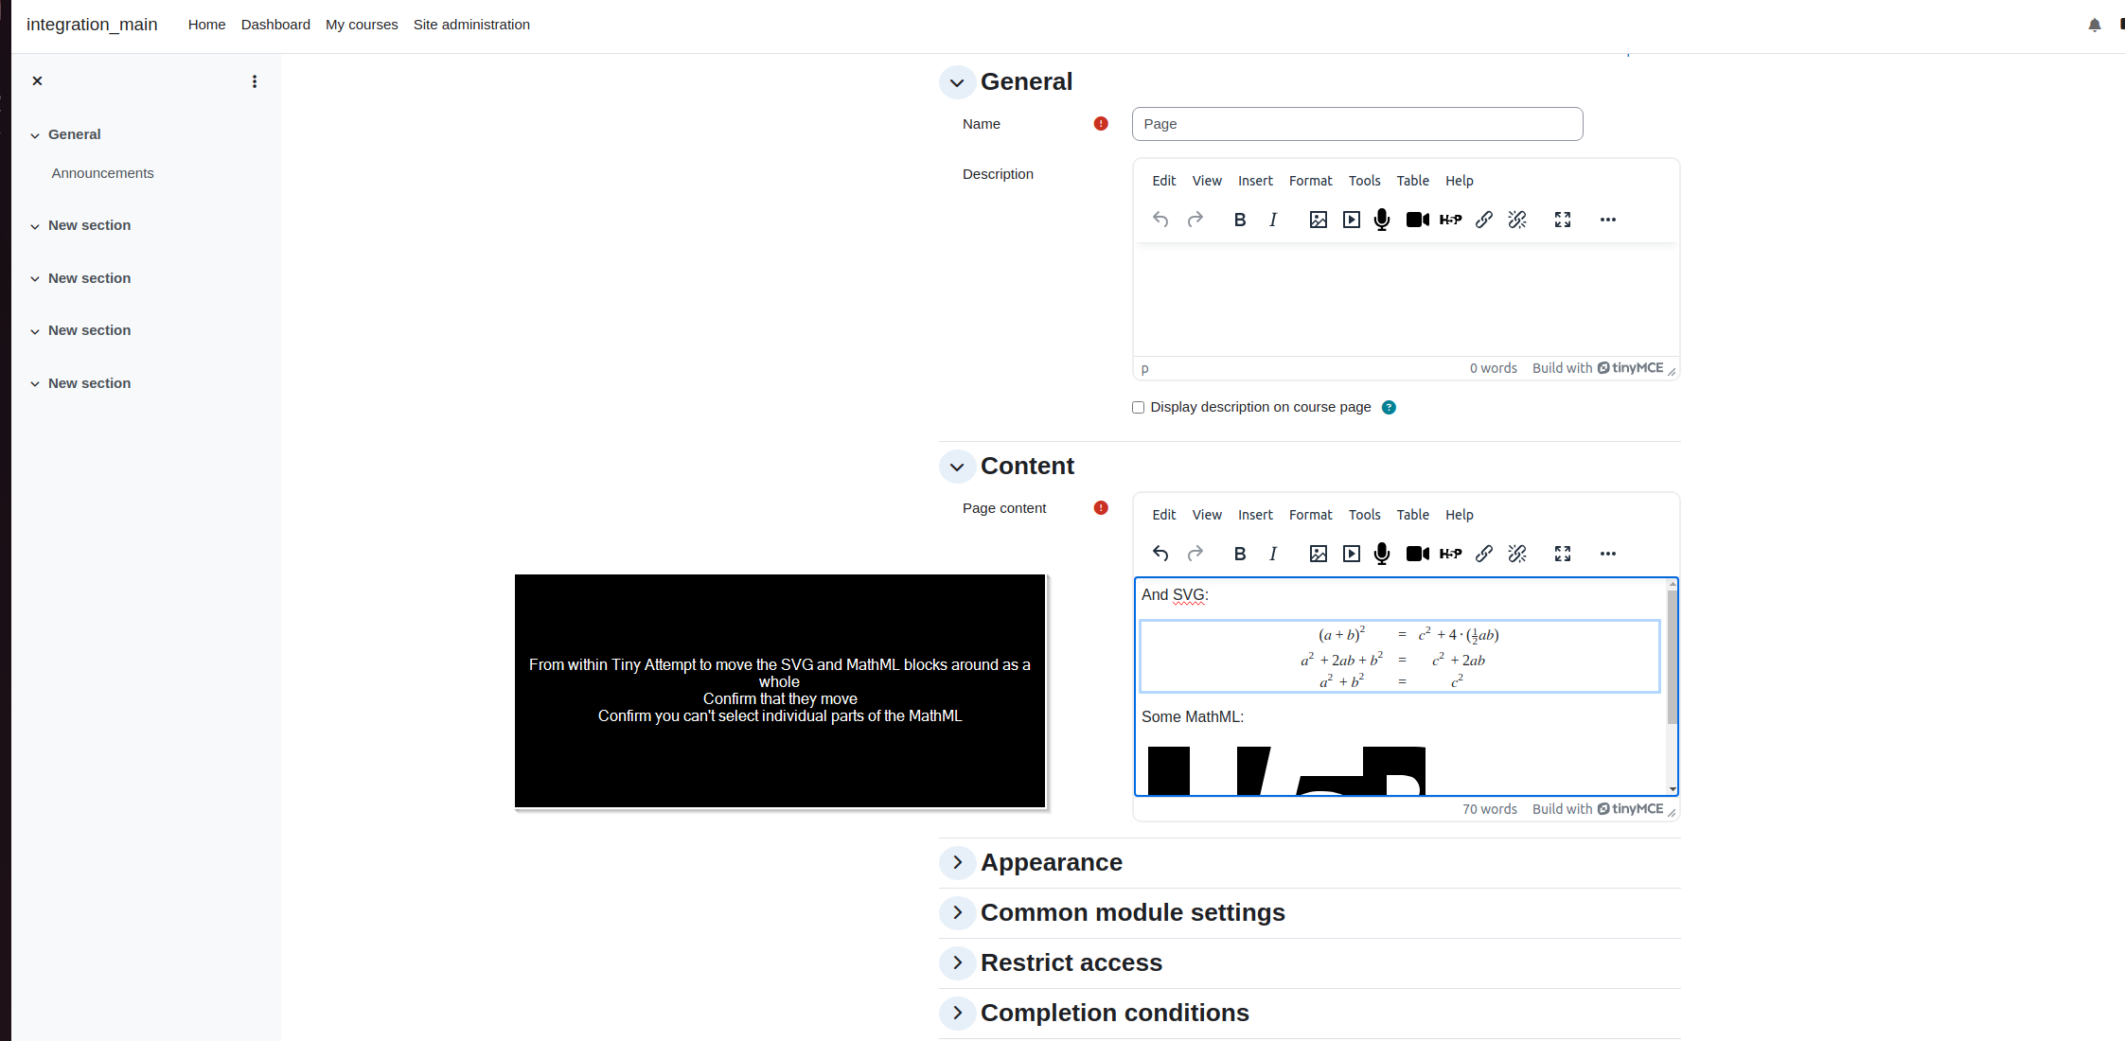Expand the Restrict access section
Viewport: 2125px width, 1041px height.
tap(957, 962)
